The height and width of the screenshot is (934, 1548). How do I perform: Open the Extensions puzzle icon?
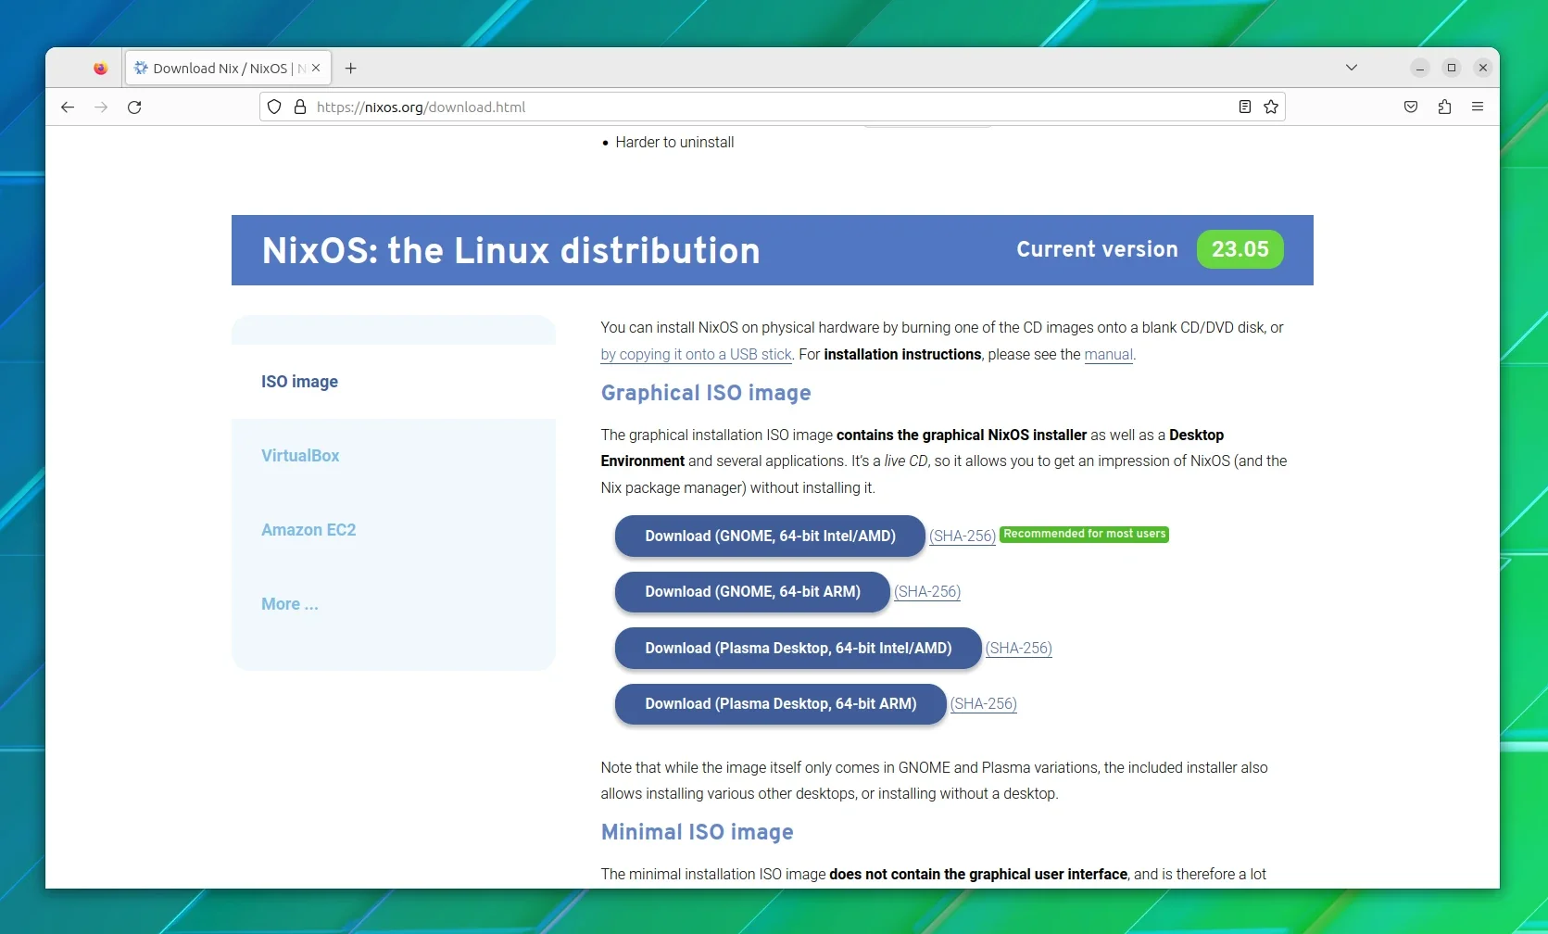point(1444,107)
